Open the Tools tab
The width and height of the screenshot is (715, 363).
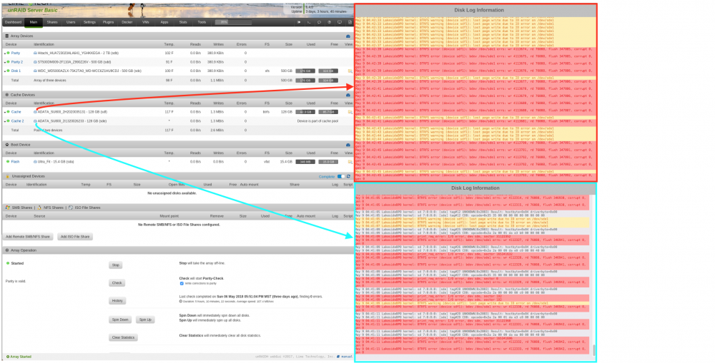[202, 22]
